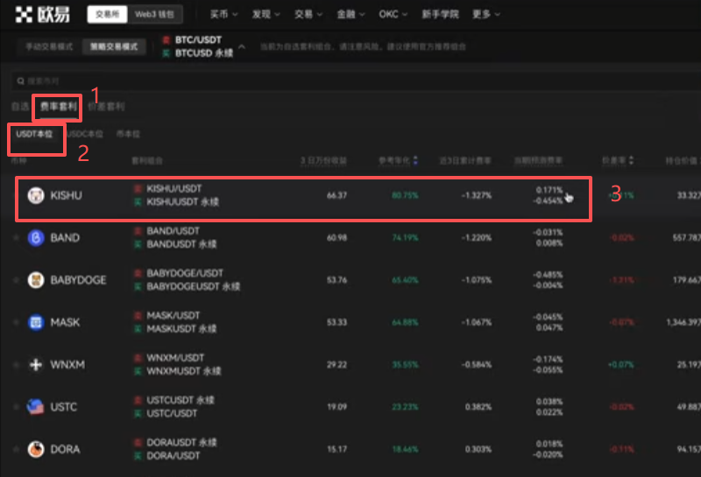Select the USDT本位 sub-tab
This screenshot has height=477, width=701.
(34, 134)
